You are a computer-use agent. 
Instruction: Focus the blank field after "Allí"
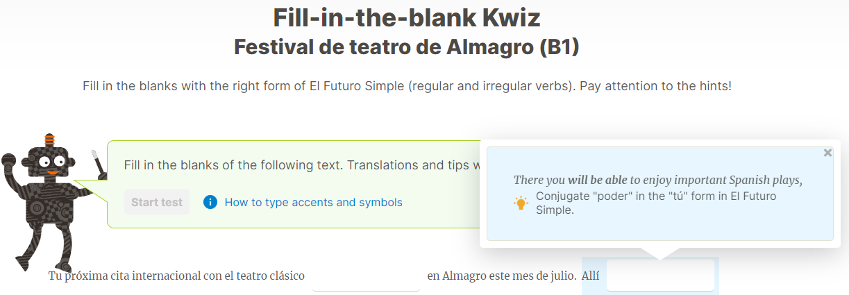click(x=660, y=276)
